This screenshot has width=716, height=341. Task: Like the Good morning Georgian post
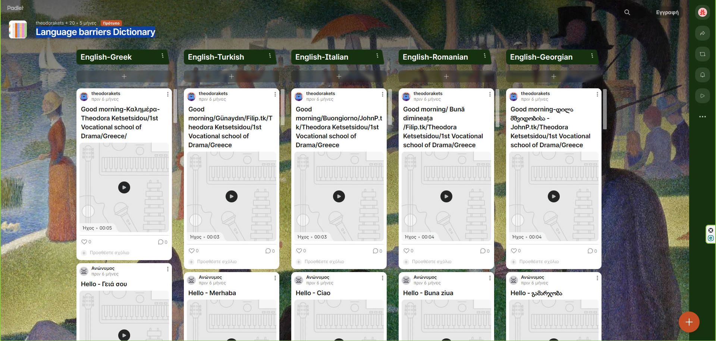point(514,251)
